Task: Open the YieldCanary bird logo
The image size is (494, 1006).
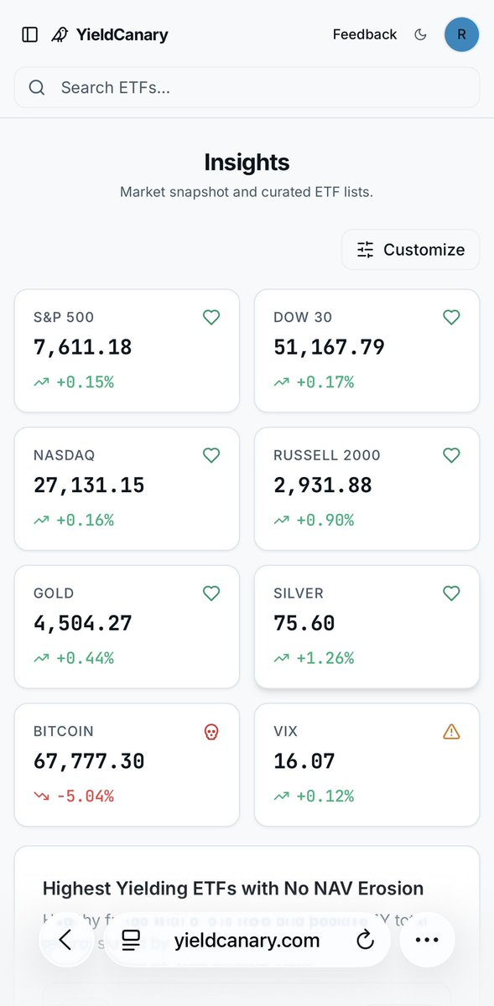Action: 60,34
